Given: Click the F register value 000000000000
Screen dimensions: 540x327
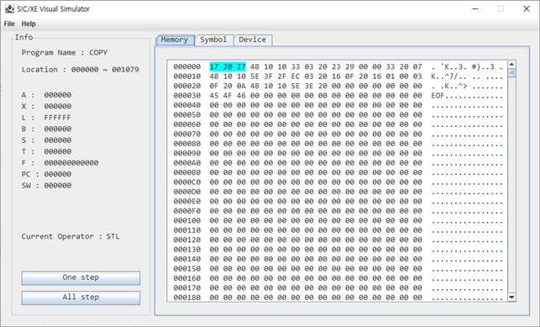Looking at the screenshot, I should pyautogui.click(x=71, y=162).
